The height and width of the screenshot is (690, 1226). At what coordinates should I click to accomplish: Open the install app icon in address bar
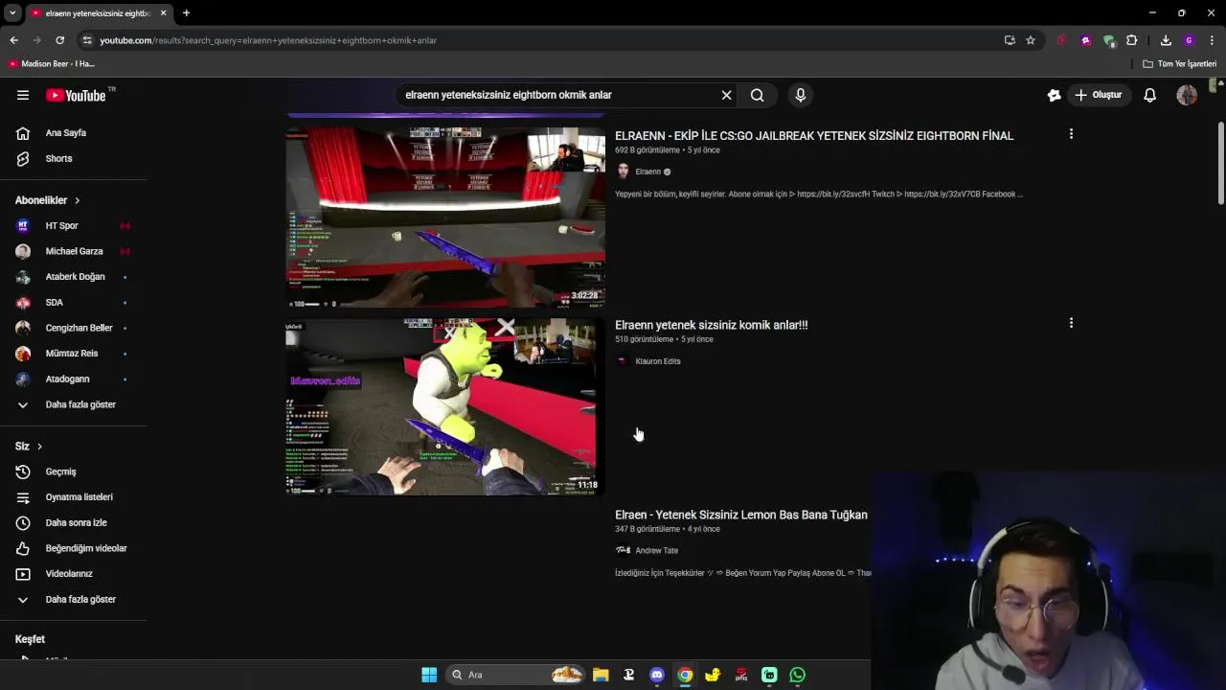click(x=1010, y=40)
